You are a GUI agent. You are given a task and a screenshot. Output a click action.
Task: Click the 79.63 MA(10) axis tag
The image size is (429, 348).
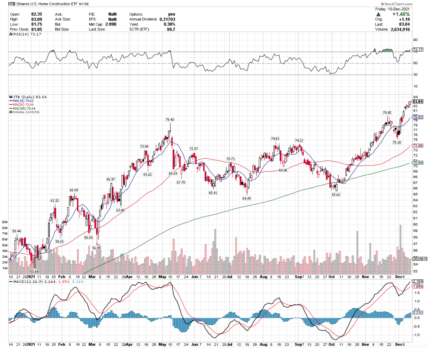tap(418, 117)
